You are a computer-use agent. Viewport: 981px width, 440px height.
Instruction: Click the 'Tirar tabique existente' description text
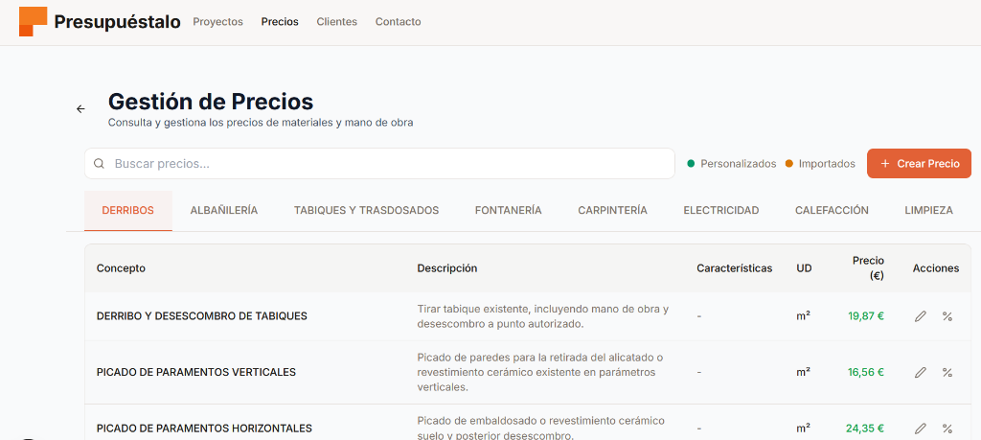543,316
